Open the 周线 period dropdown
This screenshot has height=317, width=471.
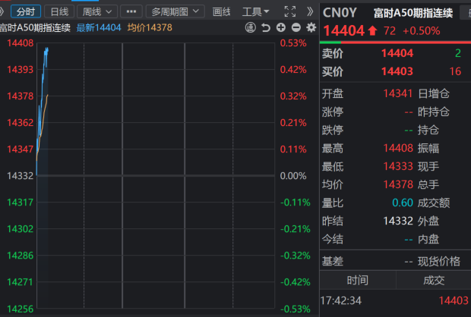97,11
